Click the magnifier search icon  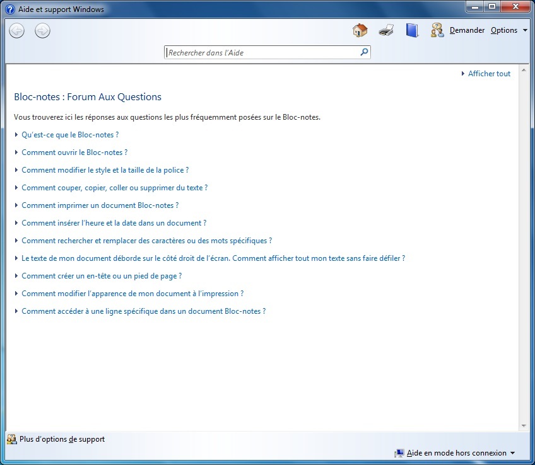tap(364, 53)
